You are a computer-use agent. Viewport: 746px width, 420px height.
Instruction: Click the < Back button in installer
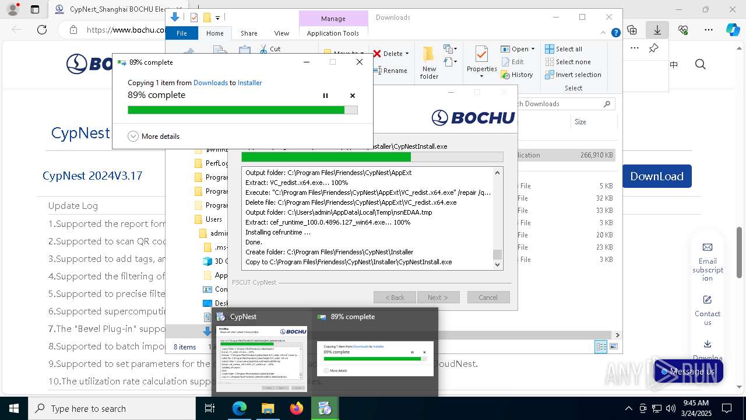395,297
